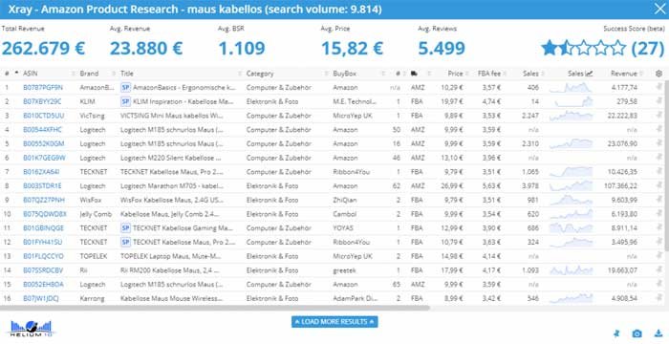This screenshot has height=344, width=669.
Task: Click the success score star rating
Action: click(583, 48)
